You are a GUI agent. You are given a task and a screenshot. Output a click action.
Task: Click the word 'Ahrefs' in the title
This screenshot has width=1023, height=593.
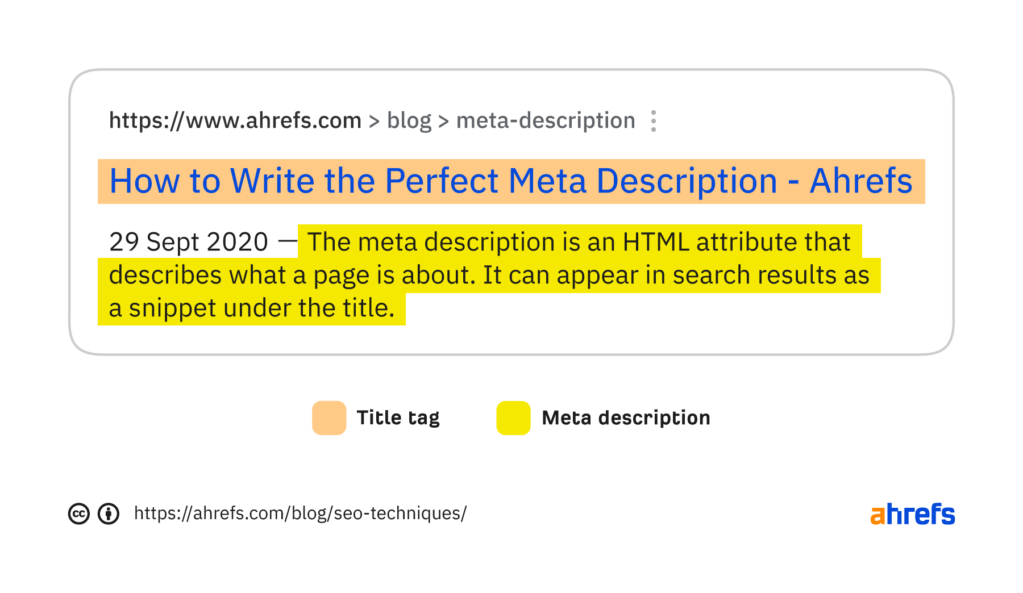(x=861, y=181)
